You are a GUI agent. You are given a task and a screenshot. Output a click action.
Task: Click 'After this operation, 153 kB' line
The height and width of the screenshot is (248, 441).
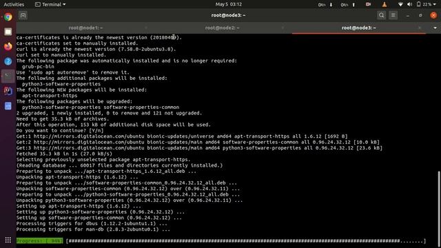click(113, 125)
